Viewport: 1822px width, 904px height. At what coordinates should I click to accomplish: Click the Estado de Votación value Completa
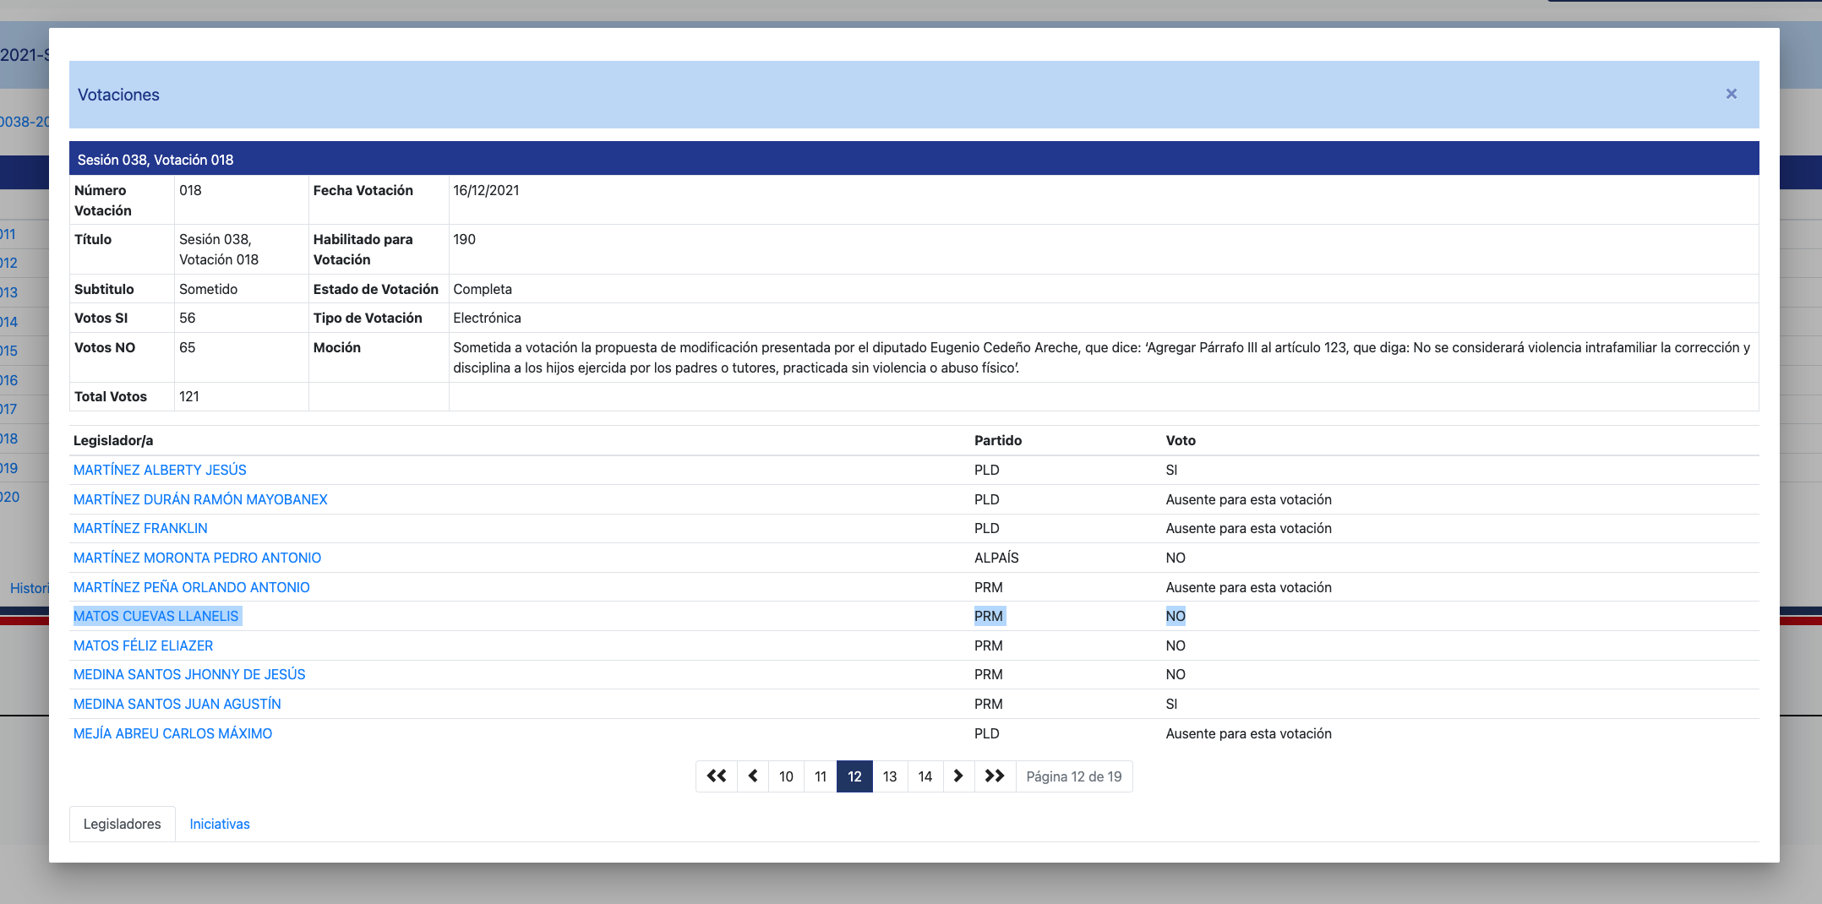pyautogui.click(x=483, y=289)
